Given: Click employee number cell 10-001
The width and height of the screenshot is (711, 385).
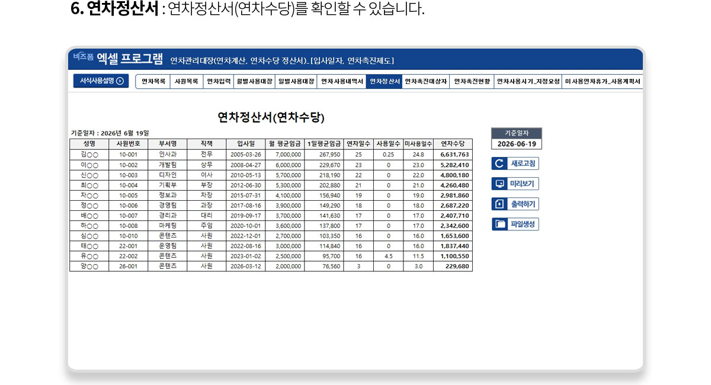Looking at the screenshot, I should [x=128, y=155].
